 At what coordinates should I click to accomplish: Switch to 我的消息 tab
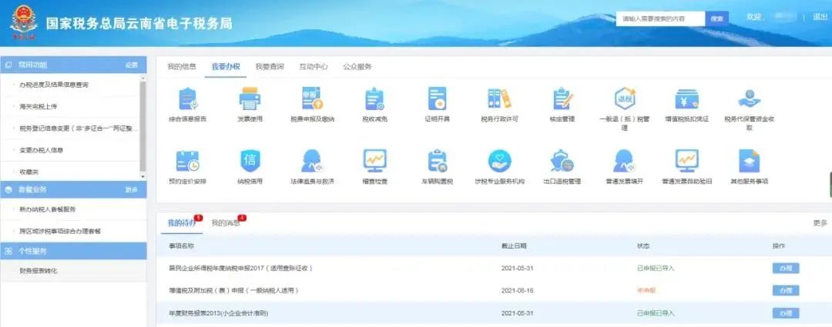coord(226,223)
